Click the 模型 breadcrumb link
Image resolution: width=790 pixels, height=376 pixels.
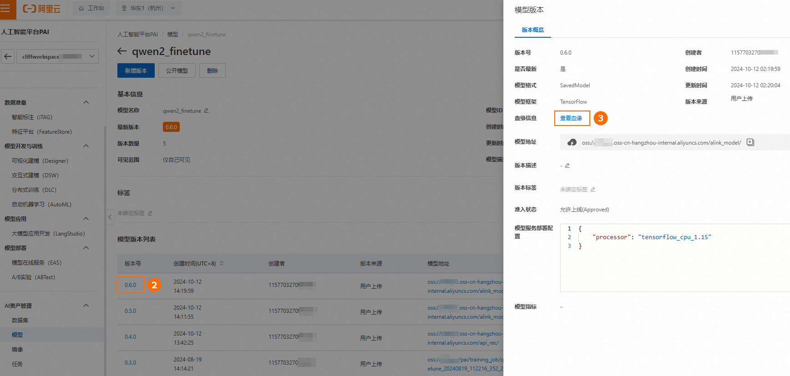coord(172,35)
